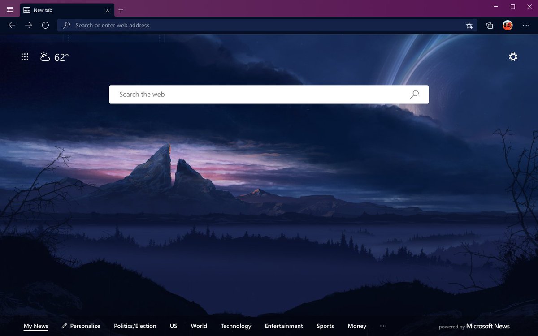Expand more news categories with the ellipsis

pos(383,326)
